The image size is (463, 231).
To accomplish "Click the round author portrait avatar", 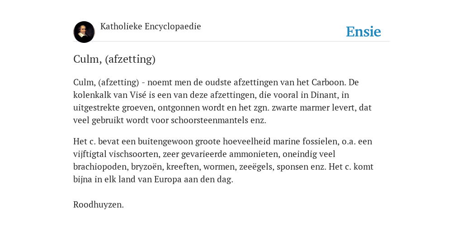I will 84,32.
